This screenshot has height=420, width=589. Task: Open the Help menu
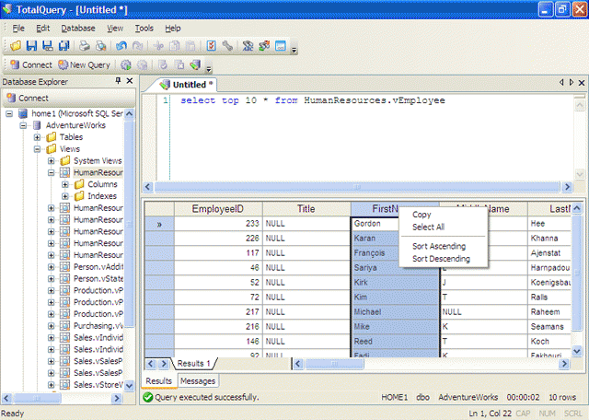173,29
